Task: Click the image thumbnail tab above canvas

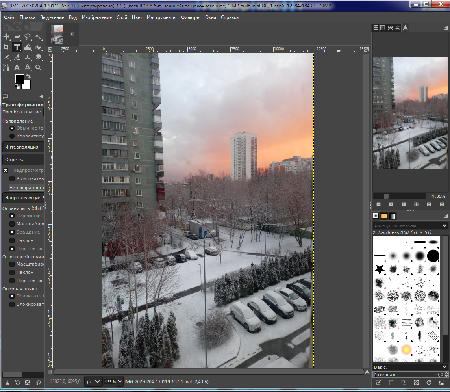Action: coord(57,34)
